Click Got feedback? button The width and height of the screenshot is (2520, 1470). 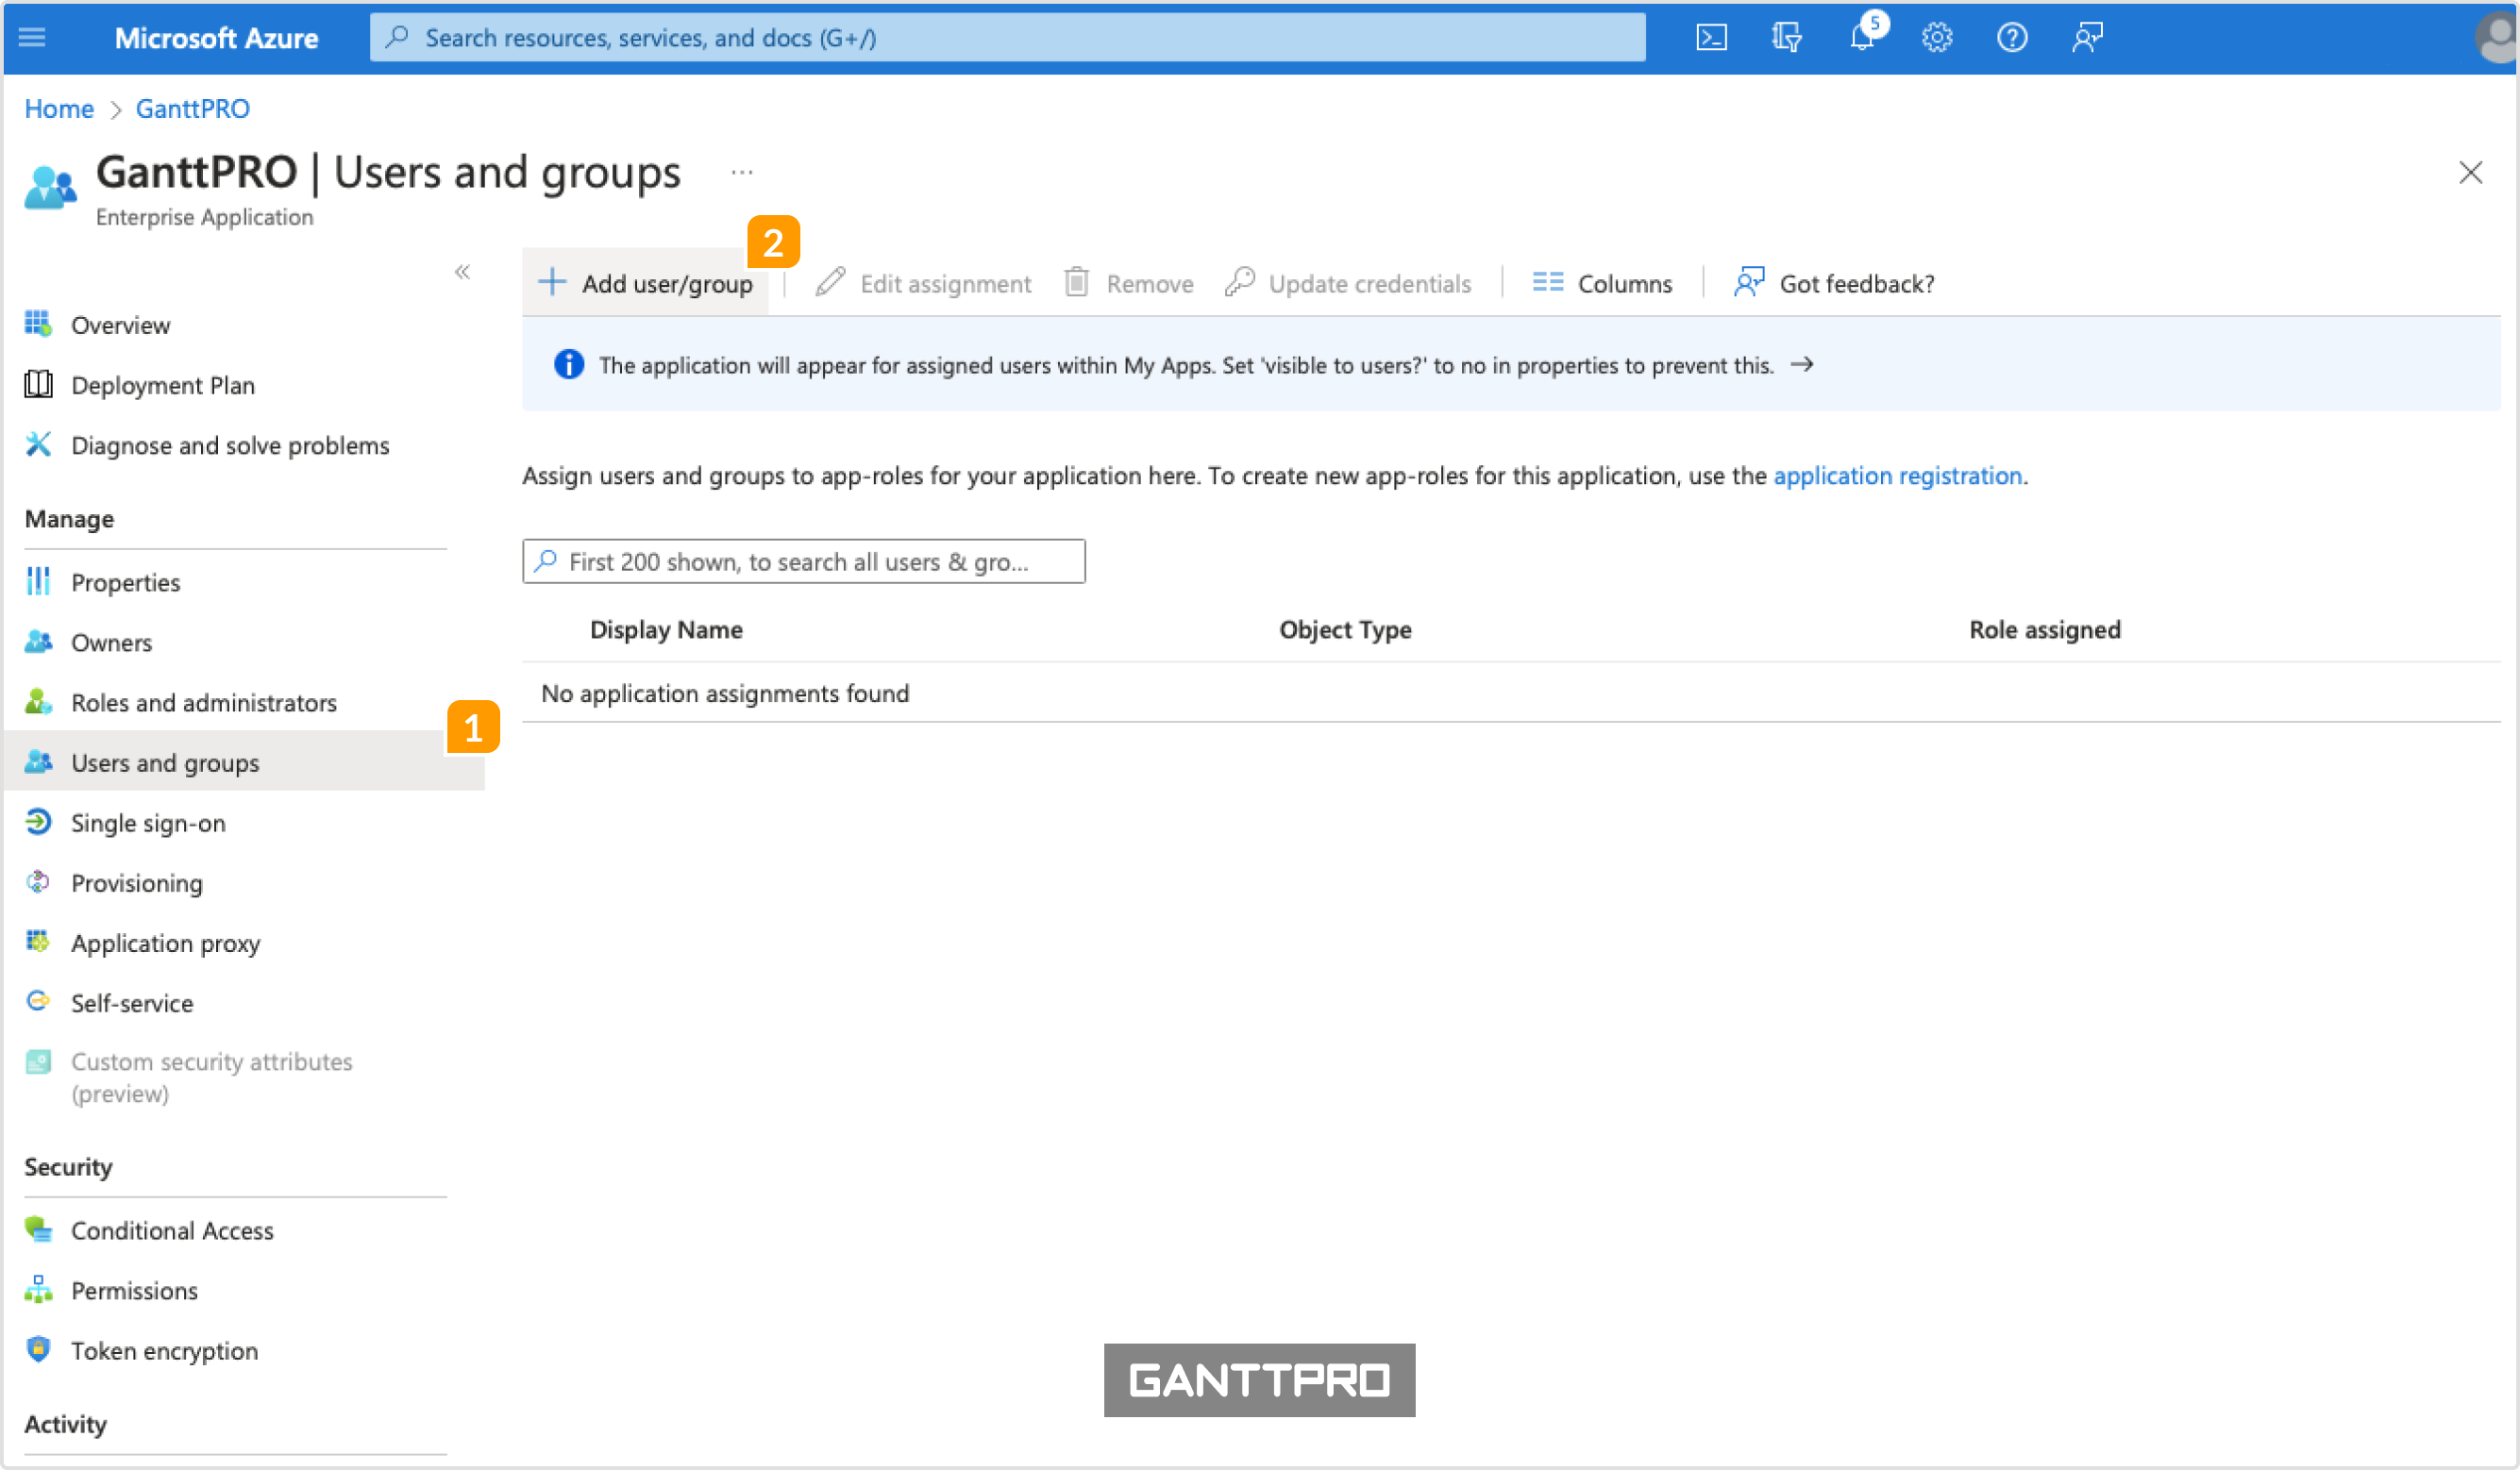click(x=1835, y=284)
